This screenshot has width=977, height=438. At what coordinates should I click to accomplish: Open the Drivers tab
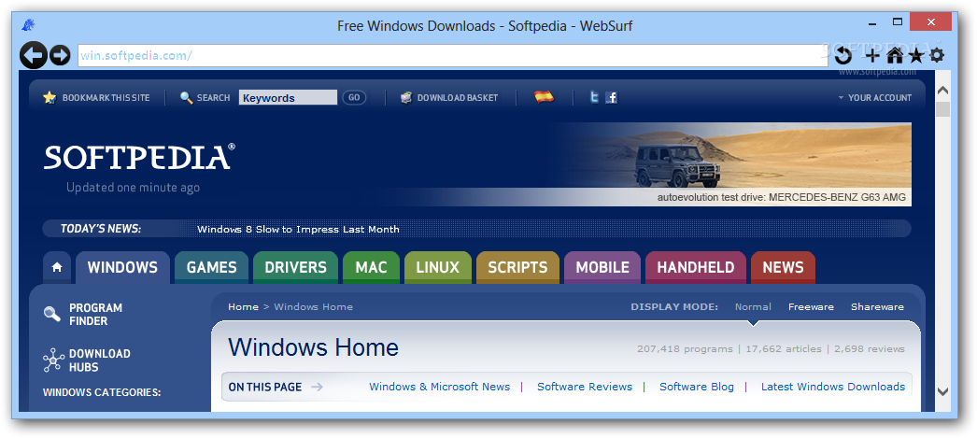point(295,267)
